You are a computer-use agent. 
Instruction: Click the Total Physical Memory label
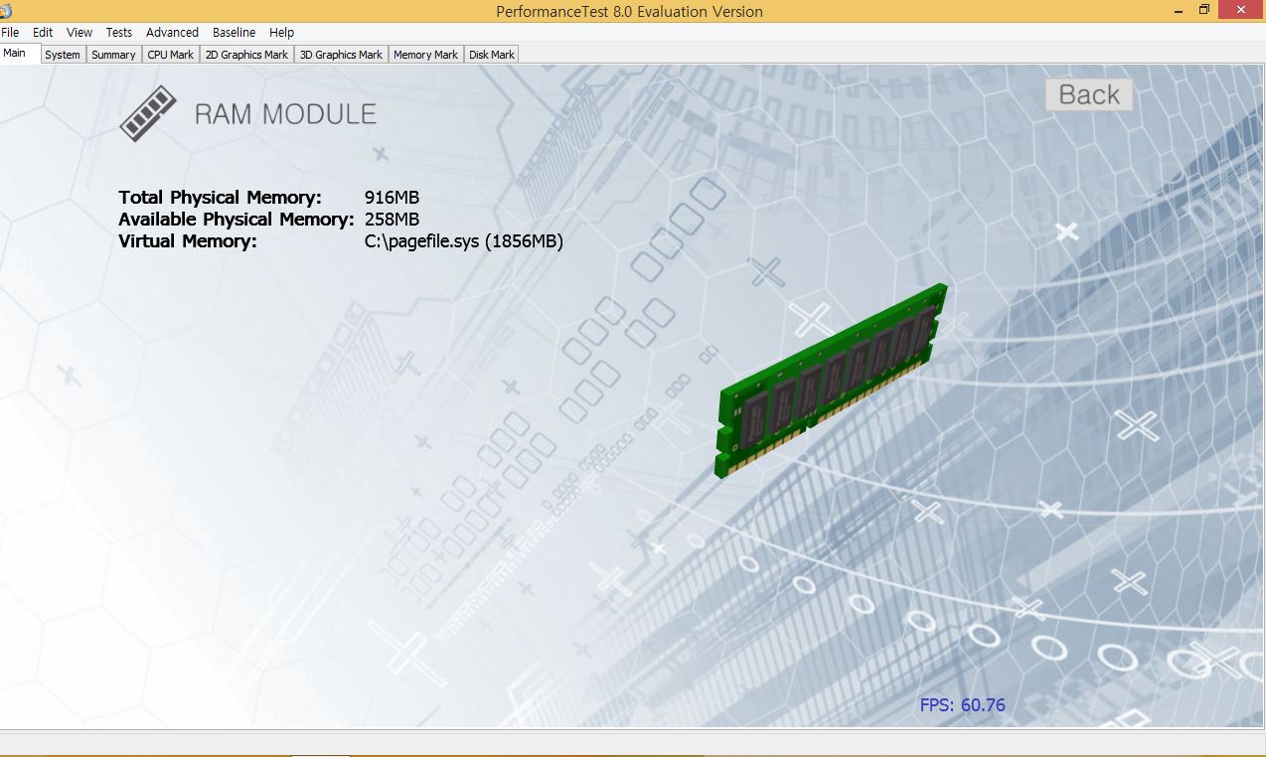click(220, 197)
